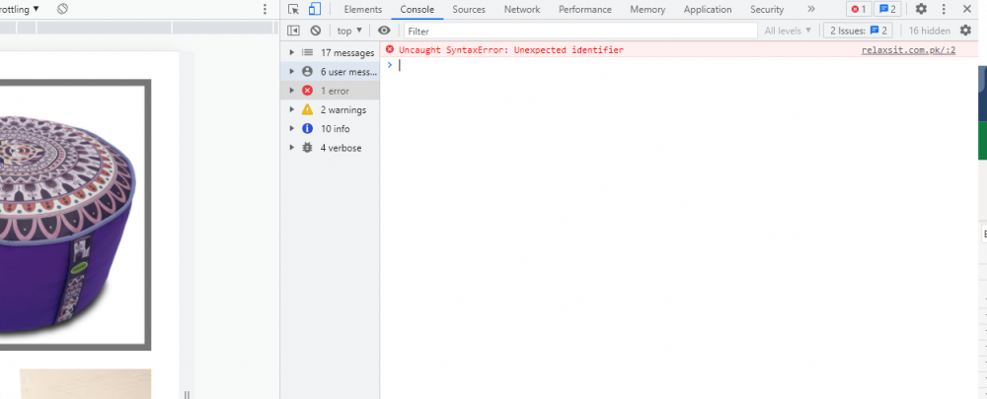Open console settings gear icon

[965, 31]
